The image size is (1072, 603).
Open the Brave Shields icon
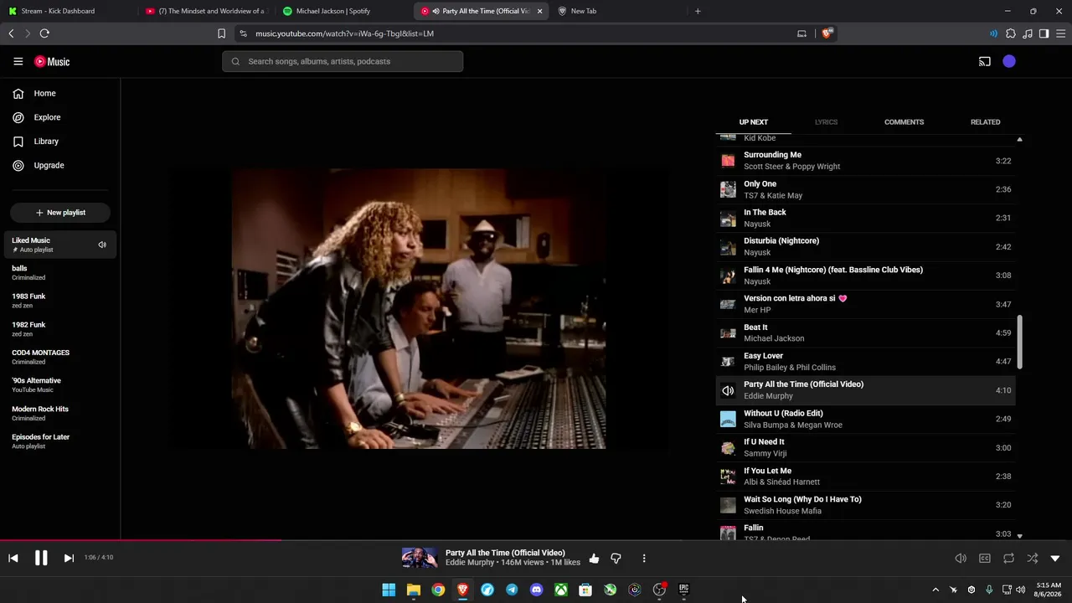click(827, 33)
